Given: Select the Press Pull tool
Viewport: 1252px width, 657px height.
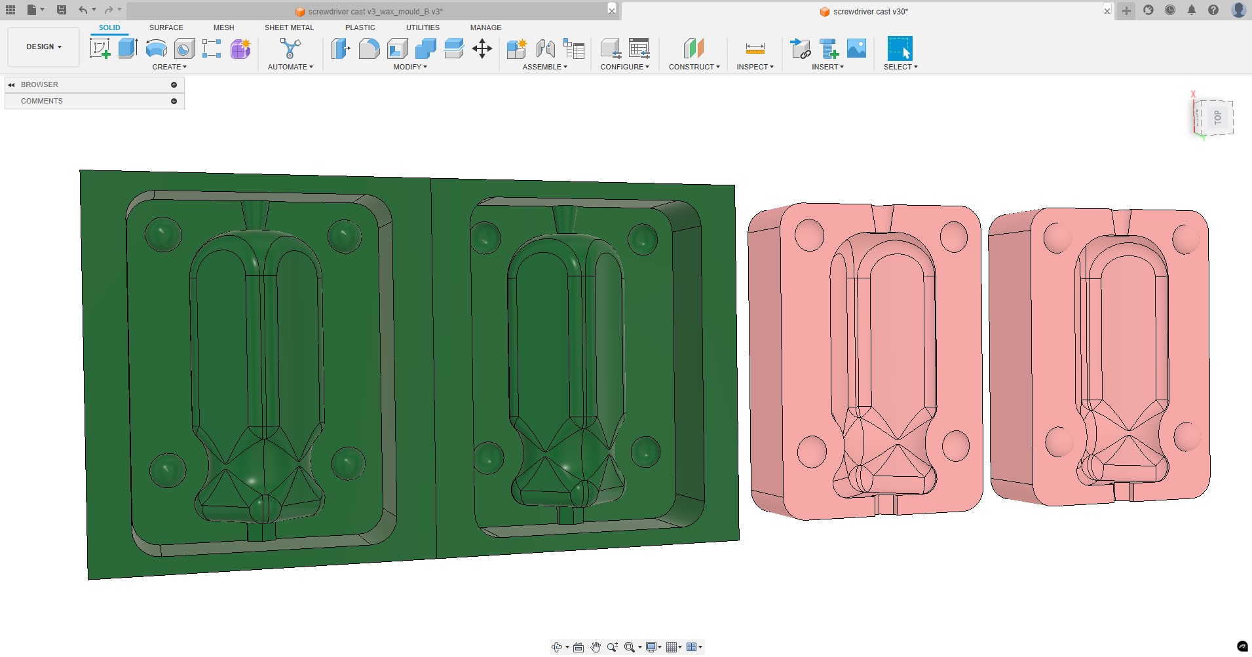Looking at the screenshot, I should point(341,48).
